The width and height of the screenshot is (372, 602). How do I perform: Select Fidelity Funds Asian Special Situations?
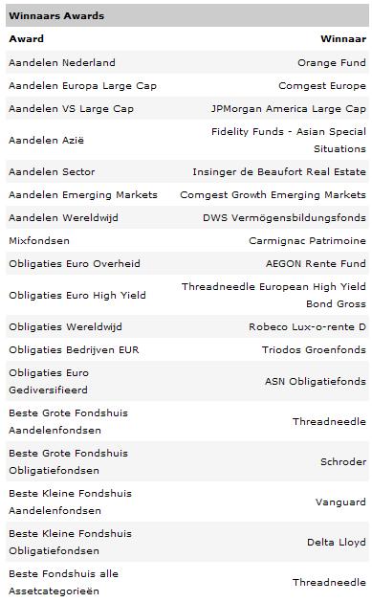[x=289, y=140]
